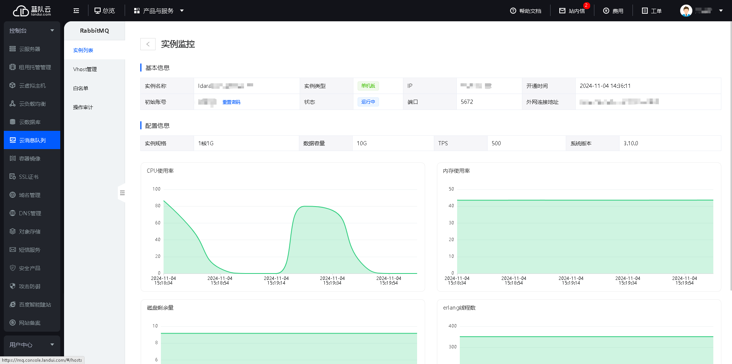Open the 站内信 mail icon
Viewport: 732px width, 364px height.
pyautogui.click(x=562, y=11)
